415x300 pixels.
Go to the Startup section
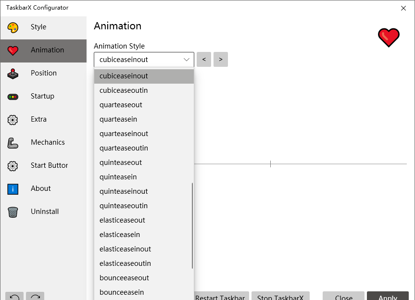point(43,97)
